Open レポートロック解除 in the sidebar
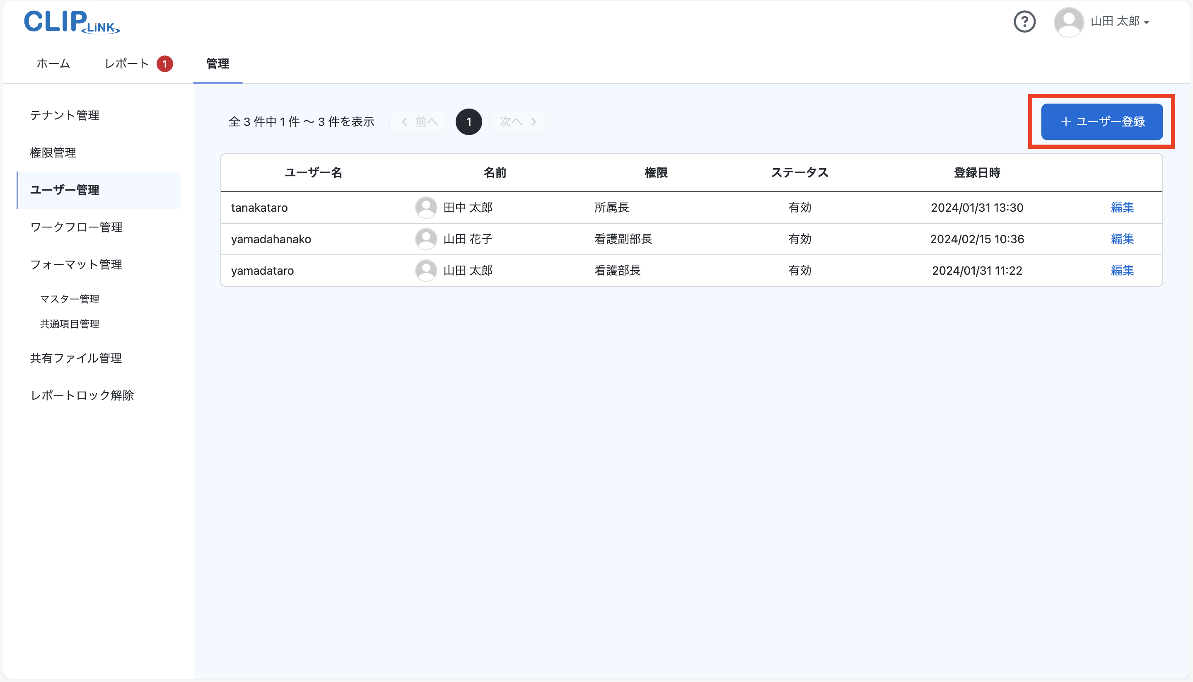 [x=82, y=395]
